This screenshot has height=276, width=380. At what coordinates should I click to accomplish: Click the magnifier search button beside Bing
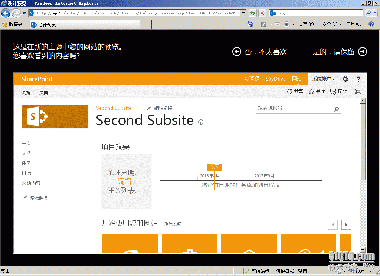click(368, 13)
